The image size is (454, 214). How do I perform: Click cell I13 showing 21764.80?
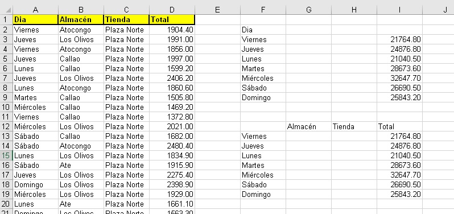pyautogui.click(x=399, y=136)
